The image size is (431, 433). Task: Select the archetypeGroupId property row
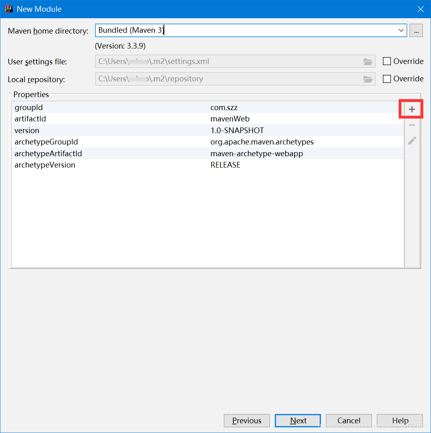[208, 142]
